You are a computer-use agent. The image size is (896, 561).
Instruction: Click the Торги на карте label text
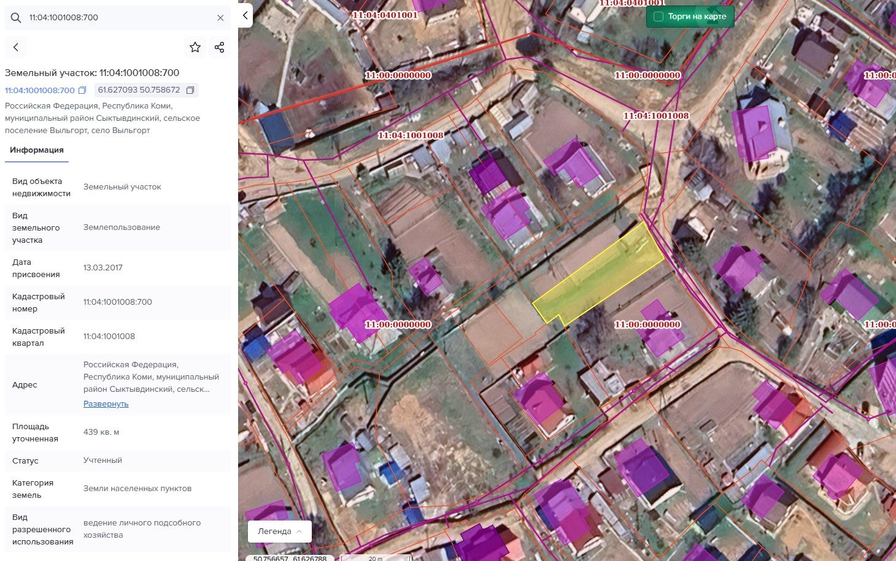697,17
